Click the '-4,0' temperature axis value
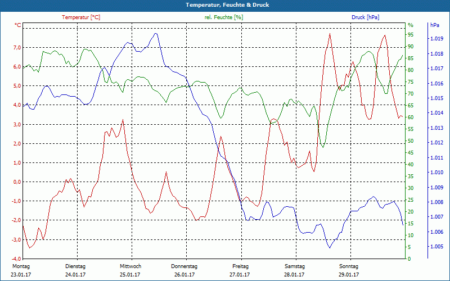The width and height of the screenshot is (450, 281). coord(17,259)
